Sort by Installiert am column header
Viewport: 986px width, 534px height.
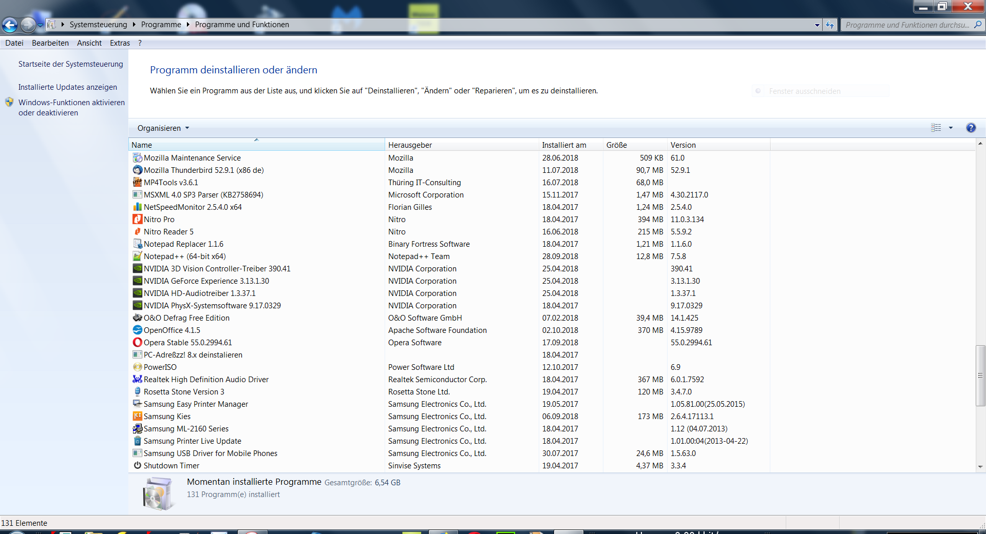(571, 145)
